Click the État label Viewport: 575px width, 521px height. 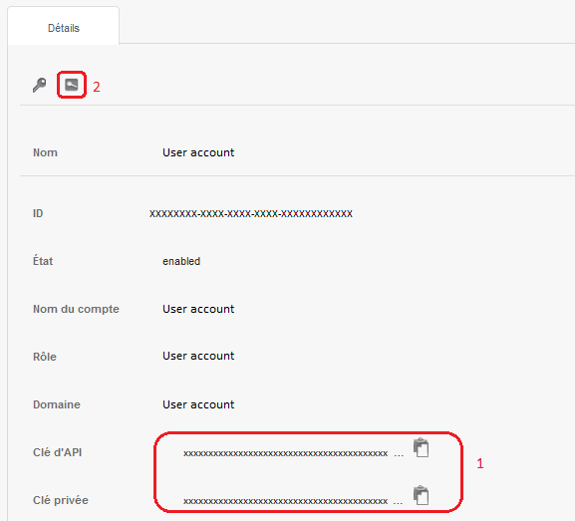point(43,261)
